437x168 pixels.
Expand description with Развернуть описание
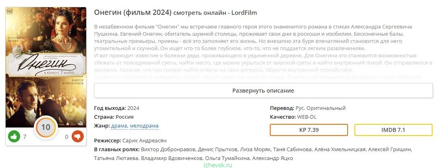[x=263, y=91]
